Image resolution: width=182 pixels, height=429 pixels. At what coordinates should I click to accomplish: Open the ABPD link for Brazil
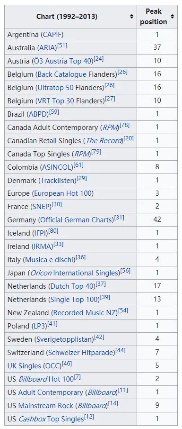point(39,114)
